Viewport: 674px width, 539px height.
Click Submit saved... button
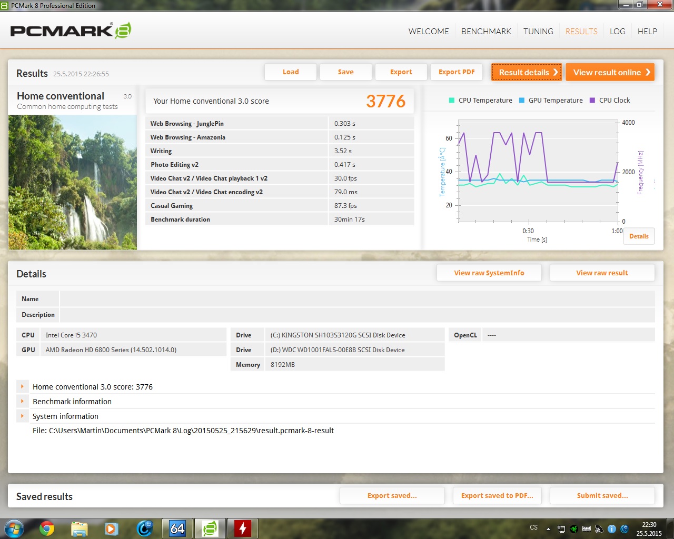602,495
